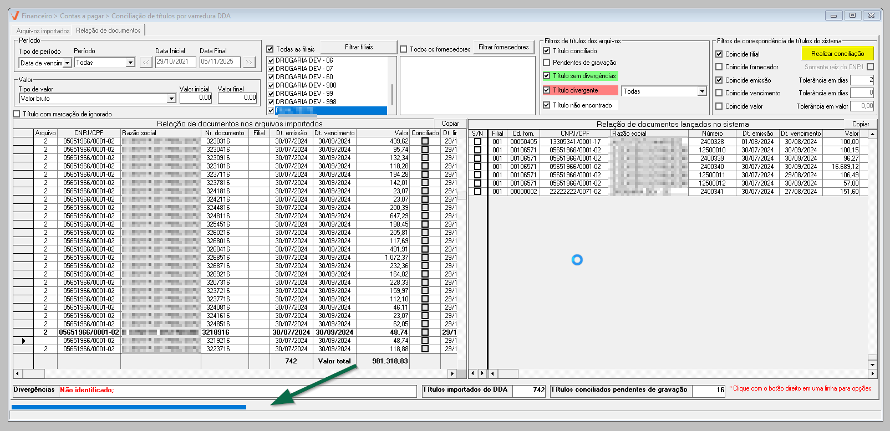Viewport: 890px width, 431px height.
Task: Click scroll down arrow in system documents grid
Action: pyautogui.click(x=872, y=365)
